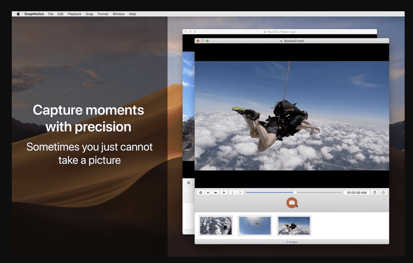Click the '3 images' status text
This screenshot has width=413, height=263.
click(292, 242)
